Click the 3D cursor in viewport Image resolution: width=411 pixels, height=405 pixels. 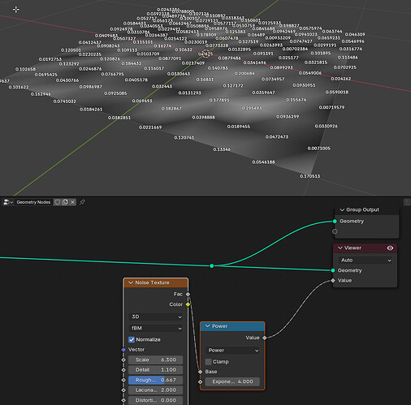click(x=206, y=54)
